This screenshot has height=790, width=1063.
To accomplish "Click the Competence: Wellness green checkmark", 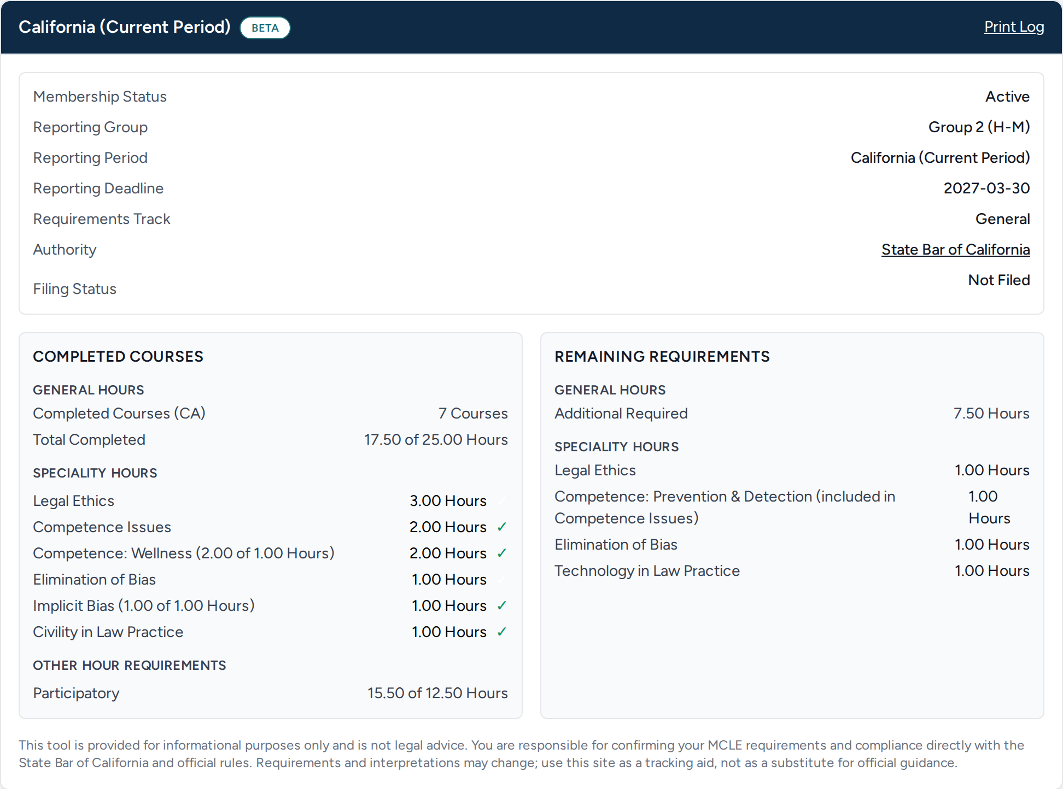I will pos(502,553).
